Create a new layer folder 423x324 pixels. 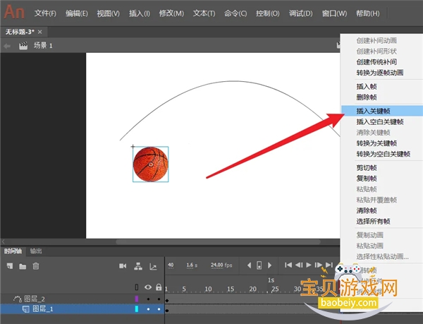point(23,267)
